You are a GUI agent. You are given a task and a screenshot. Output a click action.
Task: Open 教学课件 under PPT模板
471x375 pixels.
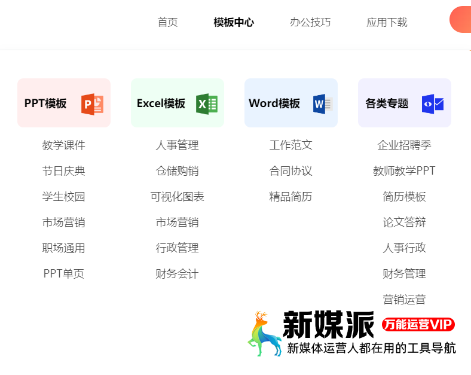pyautogui.click(x=64, y=145)
